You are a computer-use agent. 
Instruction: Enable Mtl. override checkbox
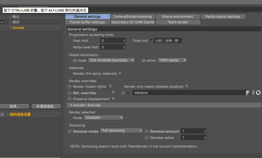pyautogui.click(x=113, y=92)
